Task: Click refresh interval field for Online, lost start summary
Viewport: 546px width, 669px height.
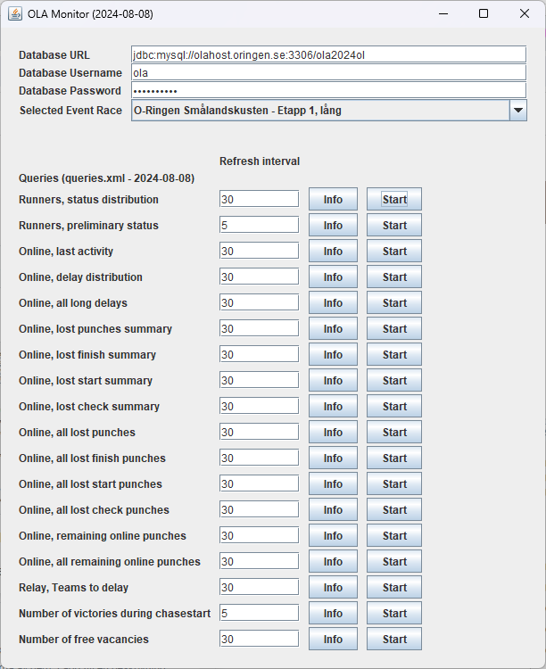Action: tap(259, 381)
